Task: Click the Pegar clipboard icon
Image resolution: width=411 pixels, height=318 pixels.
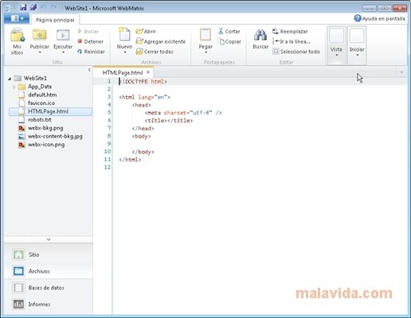Action: click(205, 35)
